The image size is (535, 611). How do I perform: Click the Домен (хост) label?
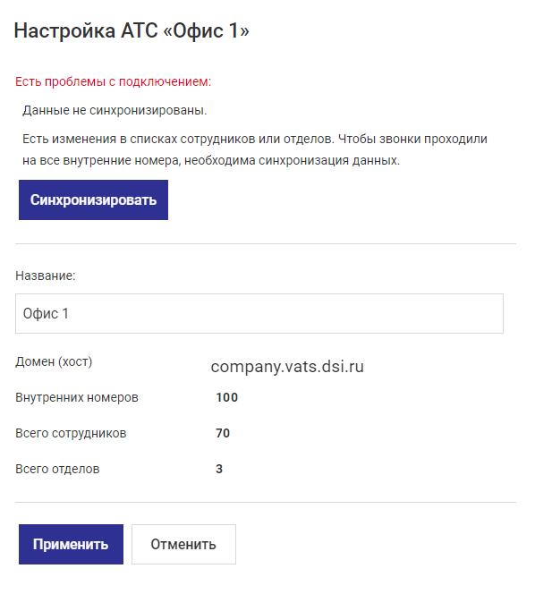pos(54,361)
